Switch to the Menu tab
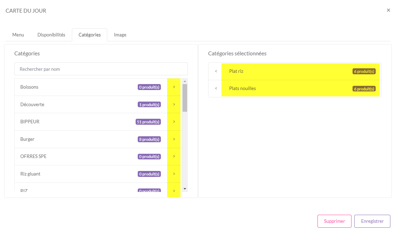Screen dimensions: 396x234 18,35
